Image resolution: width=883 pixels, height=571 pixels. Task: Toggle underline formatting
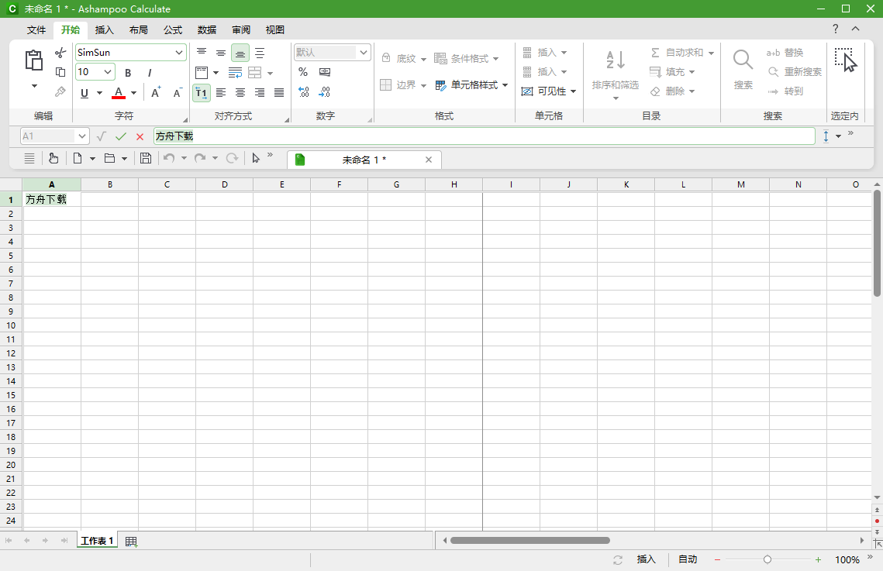(x=85, y=93)
